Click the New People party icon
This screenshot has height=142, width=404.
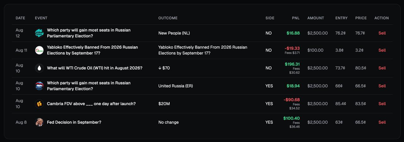[39, 33]
